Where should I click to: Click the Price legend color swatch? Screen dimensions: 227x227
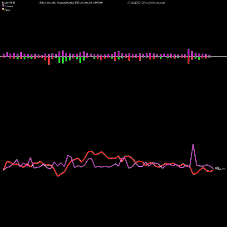coord(3,9)
